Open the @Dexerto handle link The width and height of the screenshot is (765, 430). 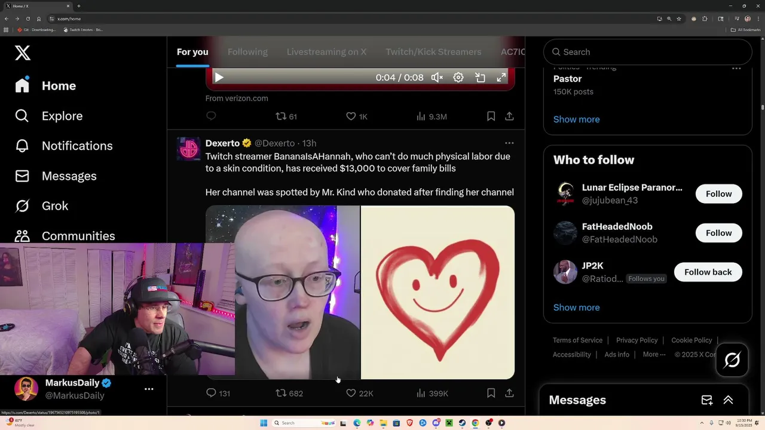pos(274,143)
